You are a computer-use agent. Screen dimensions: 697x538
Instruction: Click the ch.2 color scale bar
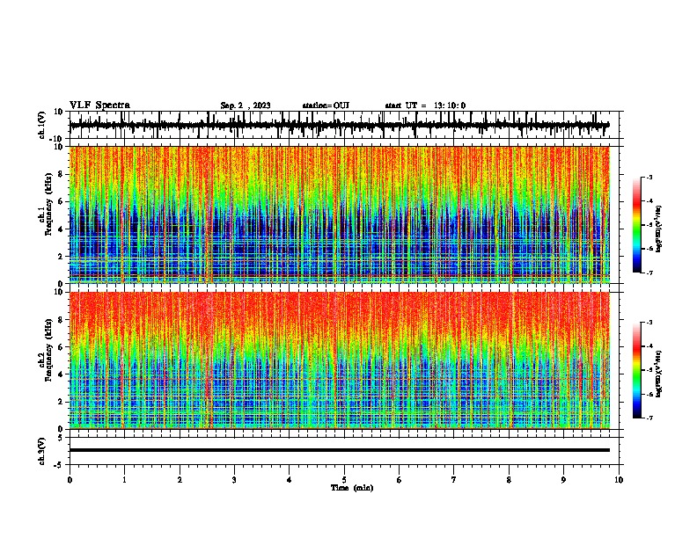[x=637, y=370]
